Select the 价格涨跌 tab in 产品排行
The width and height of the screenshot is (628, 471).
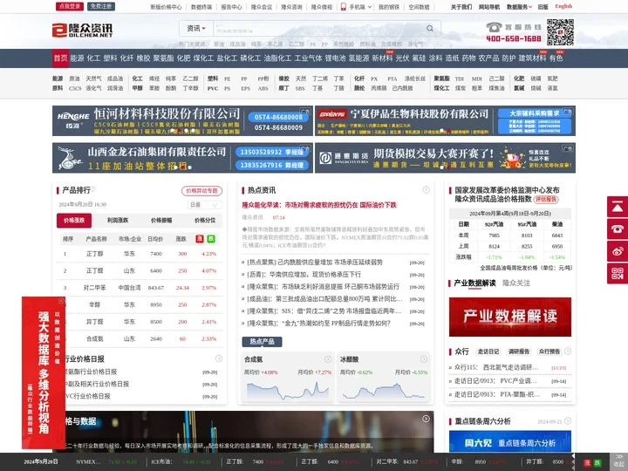pos(74,221)
